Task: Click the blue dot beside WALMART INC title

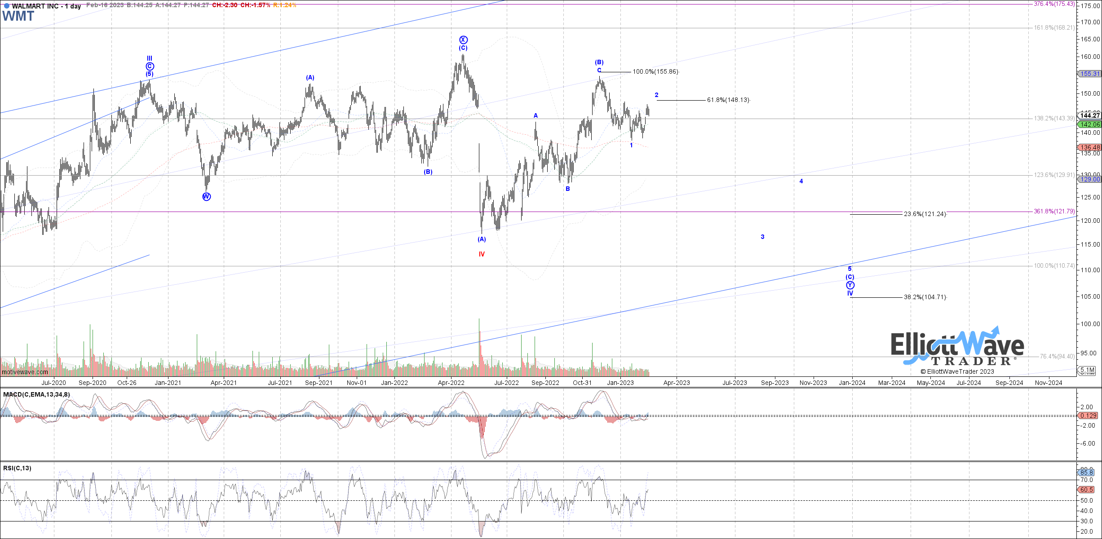Action: pyautogui.click(x=6, y=6)
